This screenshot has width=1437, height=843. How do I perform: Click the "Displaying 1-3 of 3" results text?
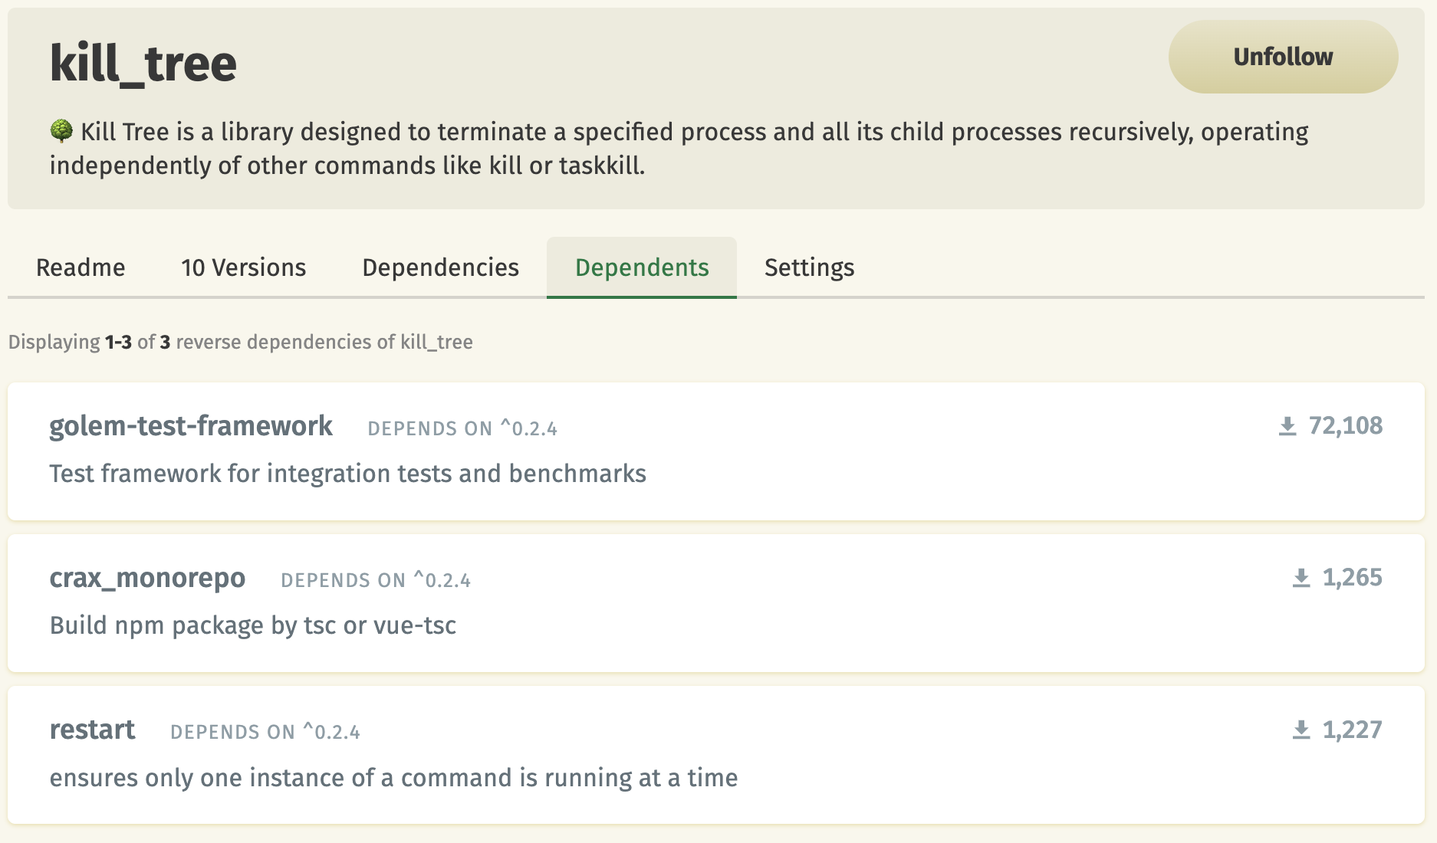point(240,342)
